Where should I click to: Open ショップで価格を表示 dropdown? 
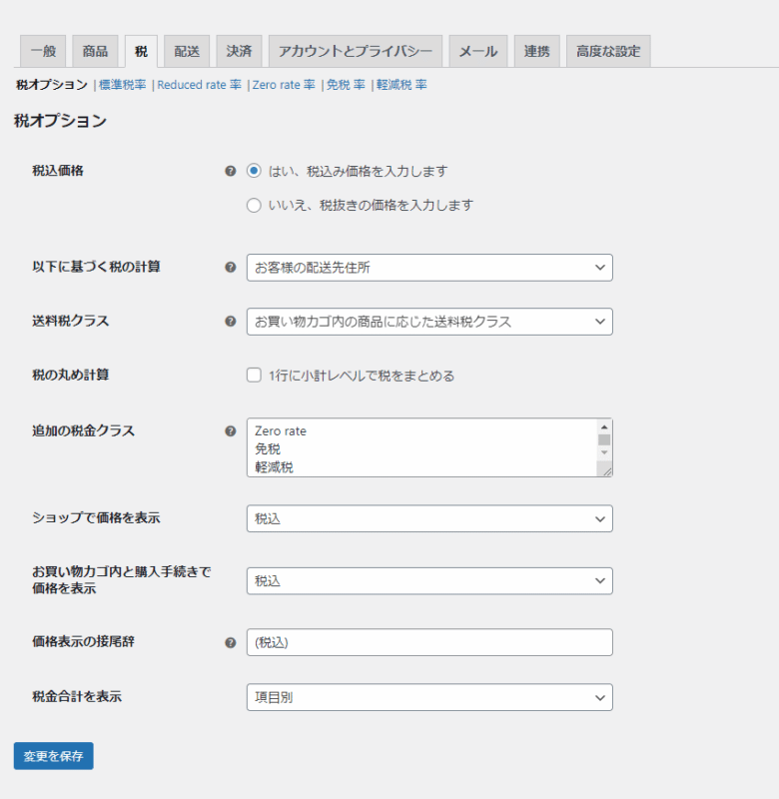click(x=428, y=519)
